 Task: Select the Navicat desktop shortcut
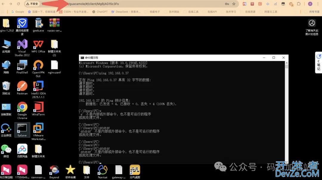[103, 170]
